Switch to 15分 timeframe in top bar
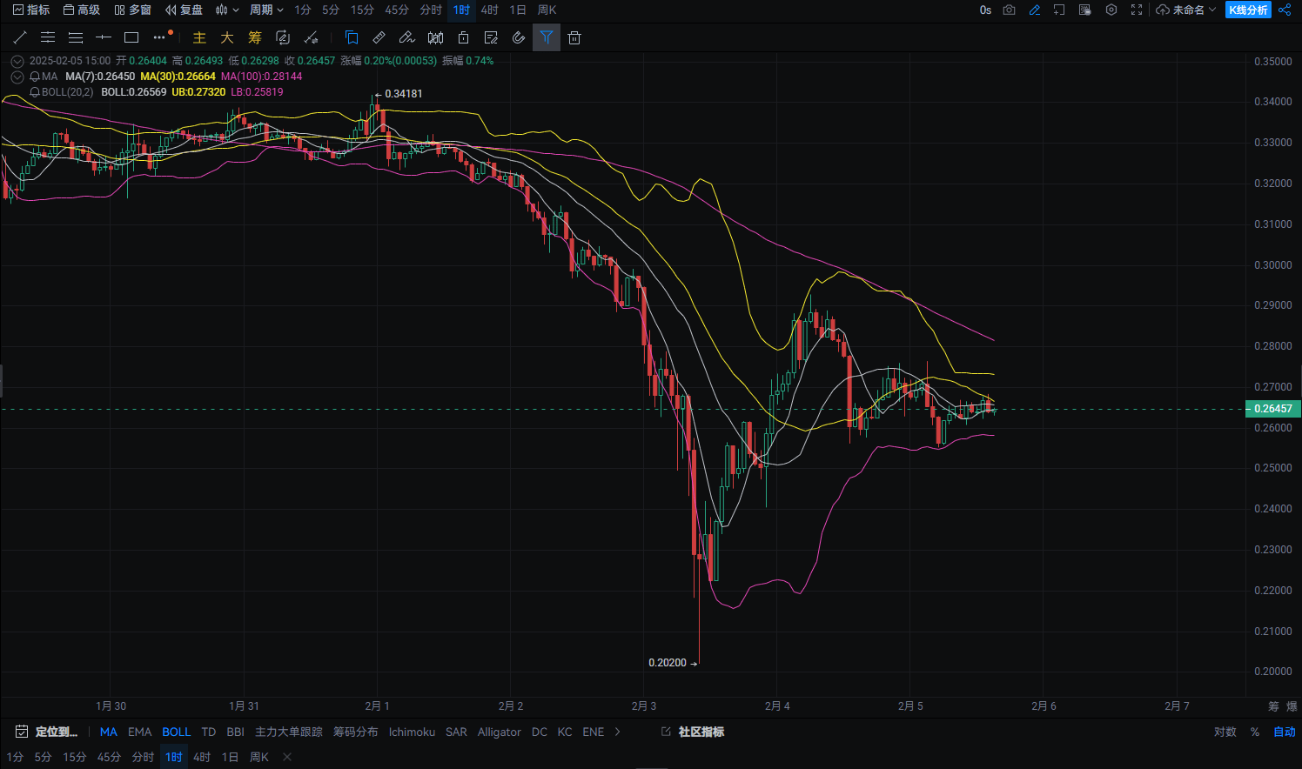 tap(362, 10)
